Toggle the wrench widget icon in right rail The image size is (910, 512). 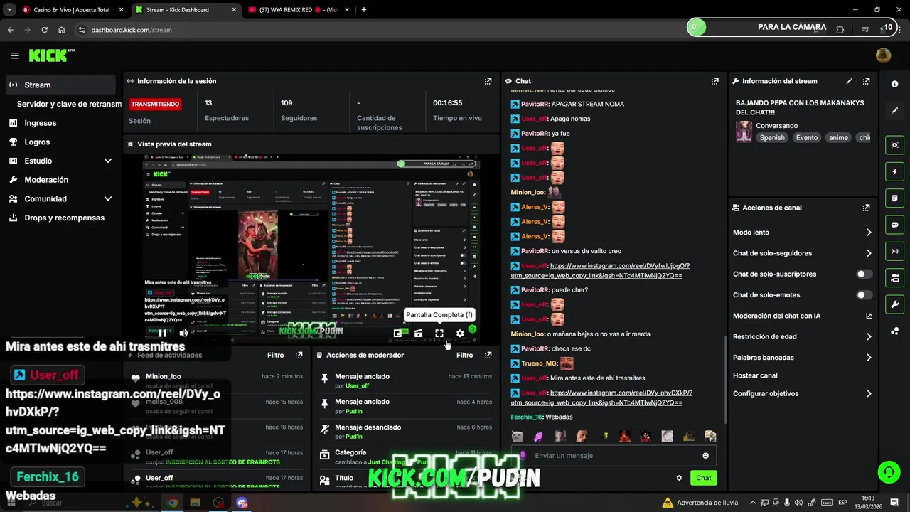click(894, 304)
